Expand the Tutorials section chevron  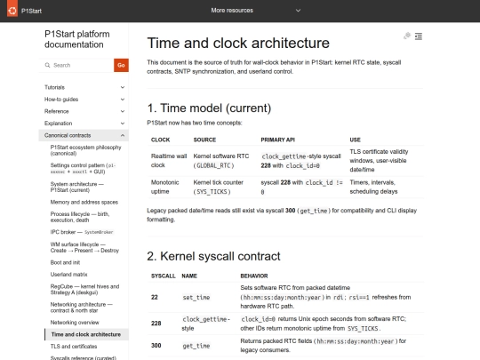[x=123, y=87]
